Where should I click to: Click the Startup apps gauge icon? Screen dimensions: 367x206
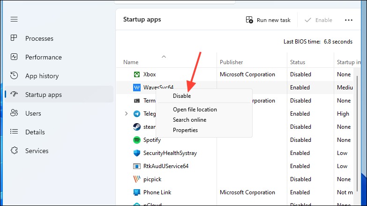[x=14, y=94]
